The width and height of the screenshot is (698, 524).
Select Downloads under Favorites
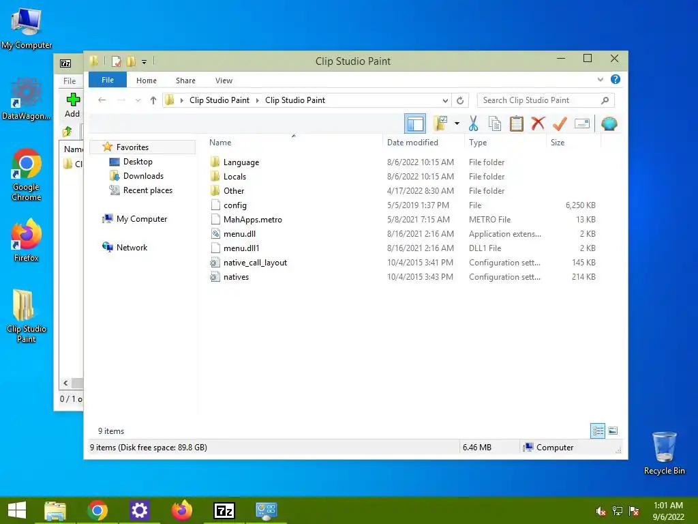143,176
